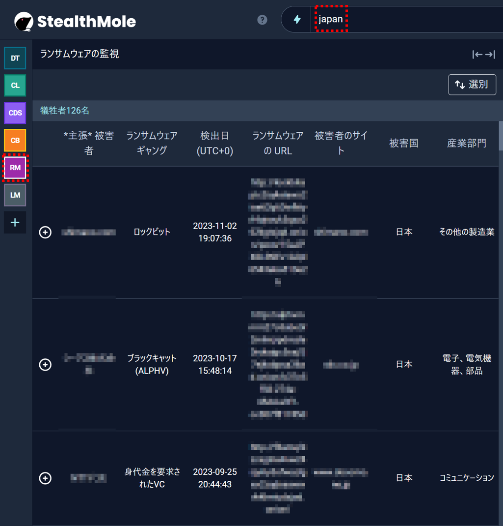This screenshot has height=526, width=503.
Task: Select the RM ransomware monitoring module
Action: click(x=15, y=168)
